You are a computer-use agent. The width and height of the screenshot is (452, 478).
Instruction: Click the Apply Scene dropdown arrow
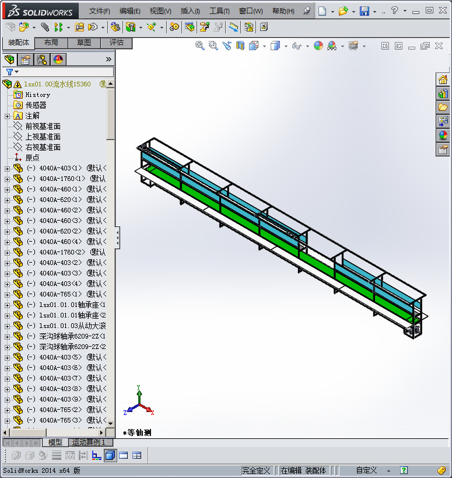(x=343, y=46)
